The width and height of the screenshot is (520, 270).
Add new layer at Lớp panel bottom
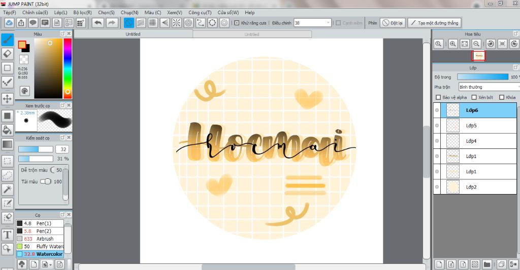coord(439,264)
